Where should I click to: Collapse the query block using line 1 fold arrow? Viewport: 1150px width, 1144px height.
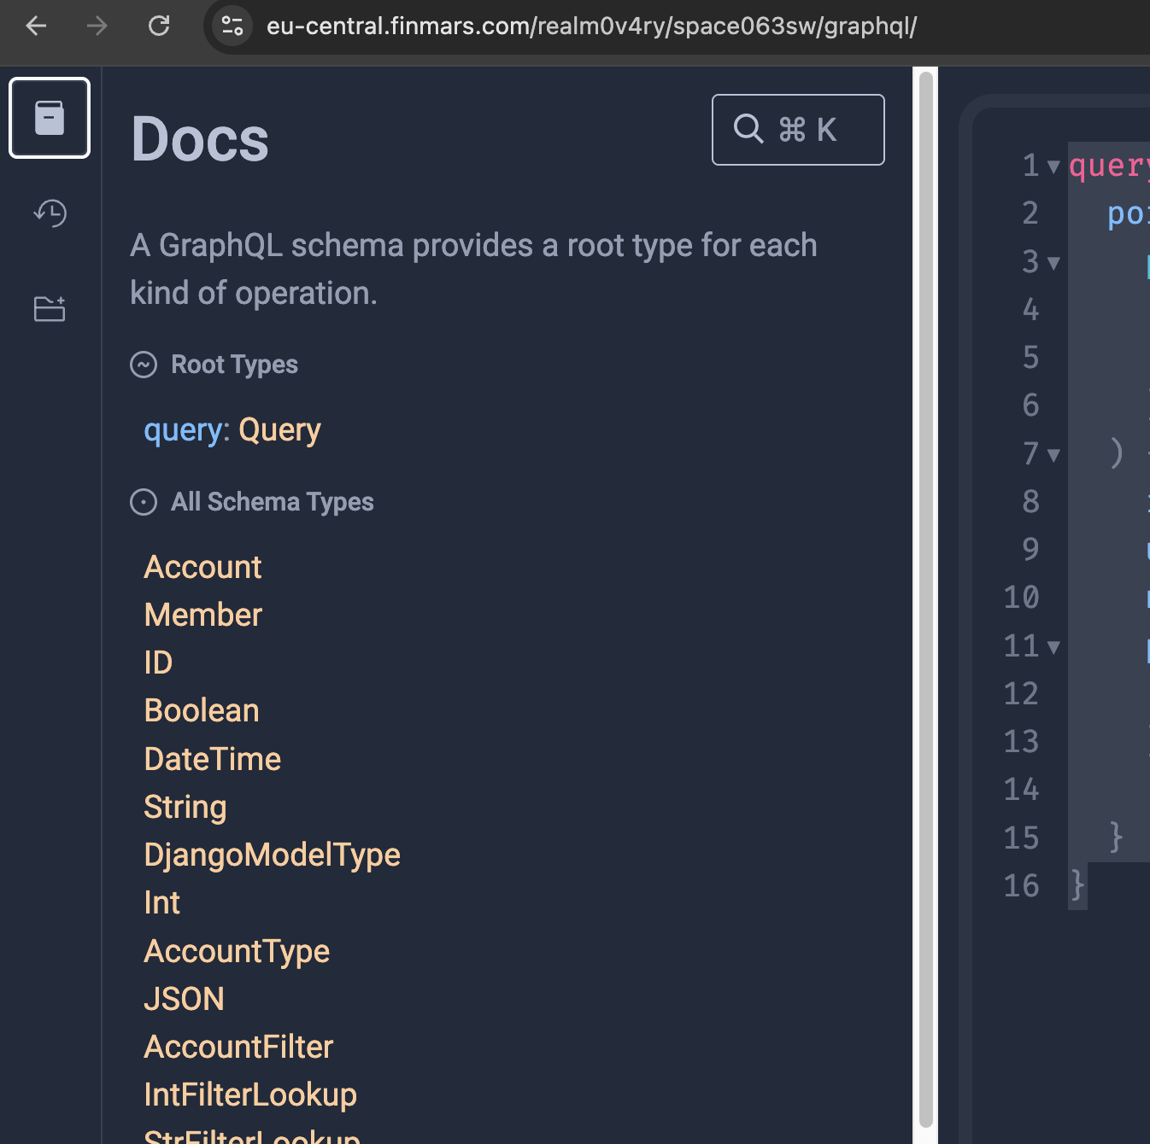(x=1053, y=166)
